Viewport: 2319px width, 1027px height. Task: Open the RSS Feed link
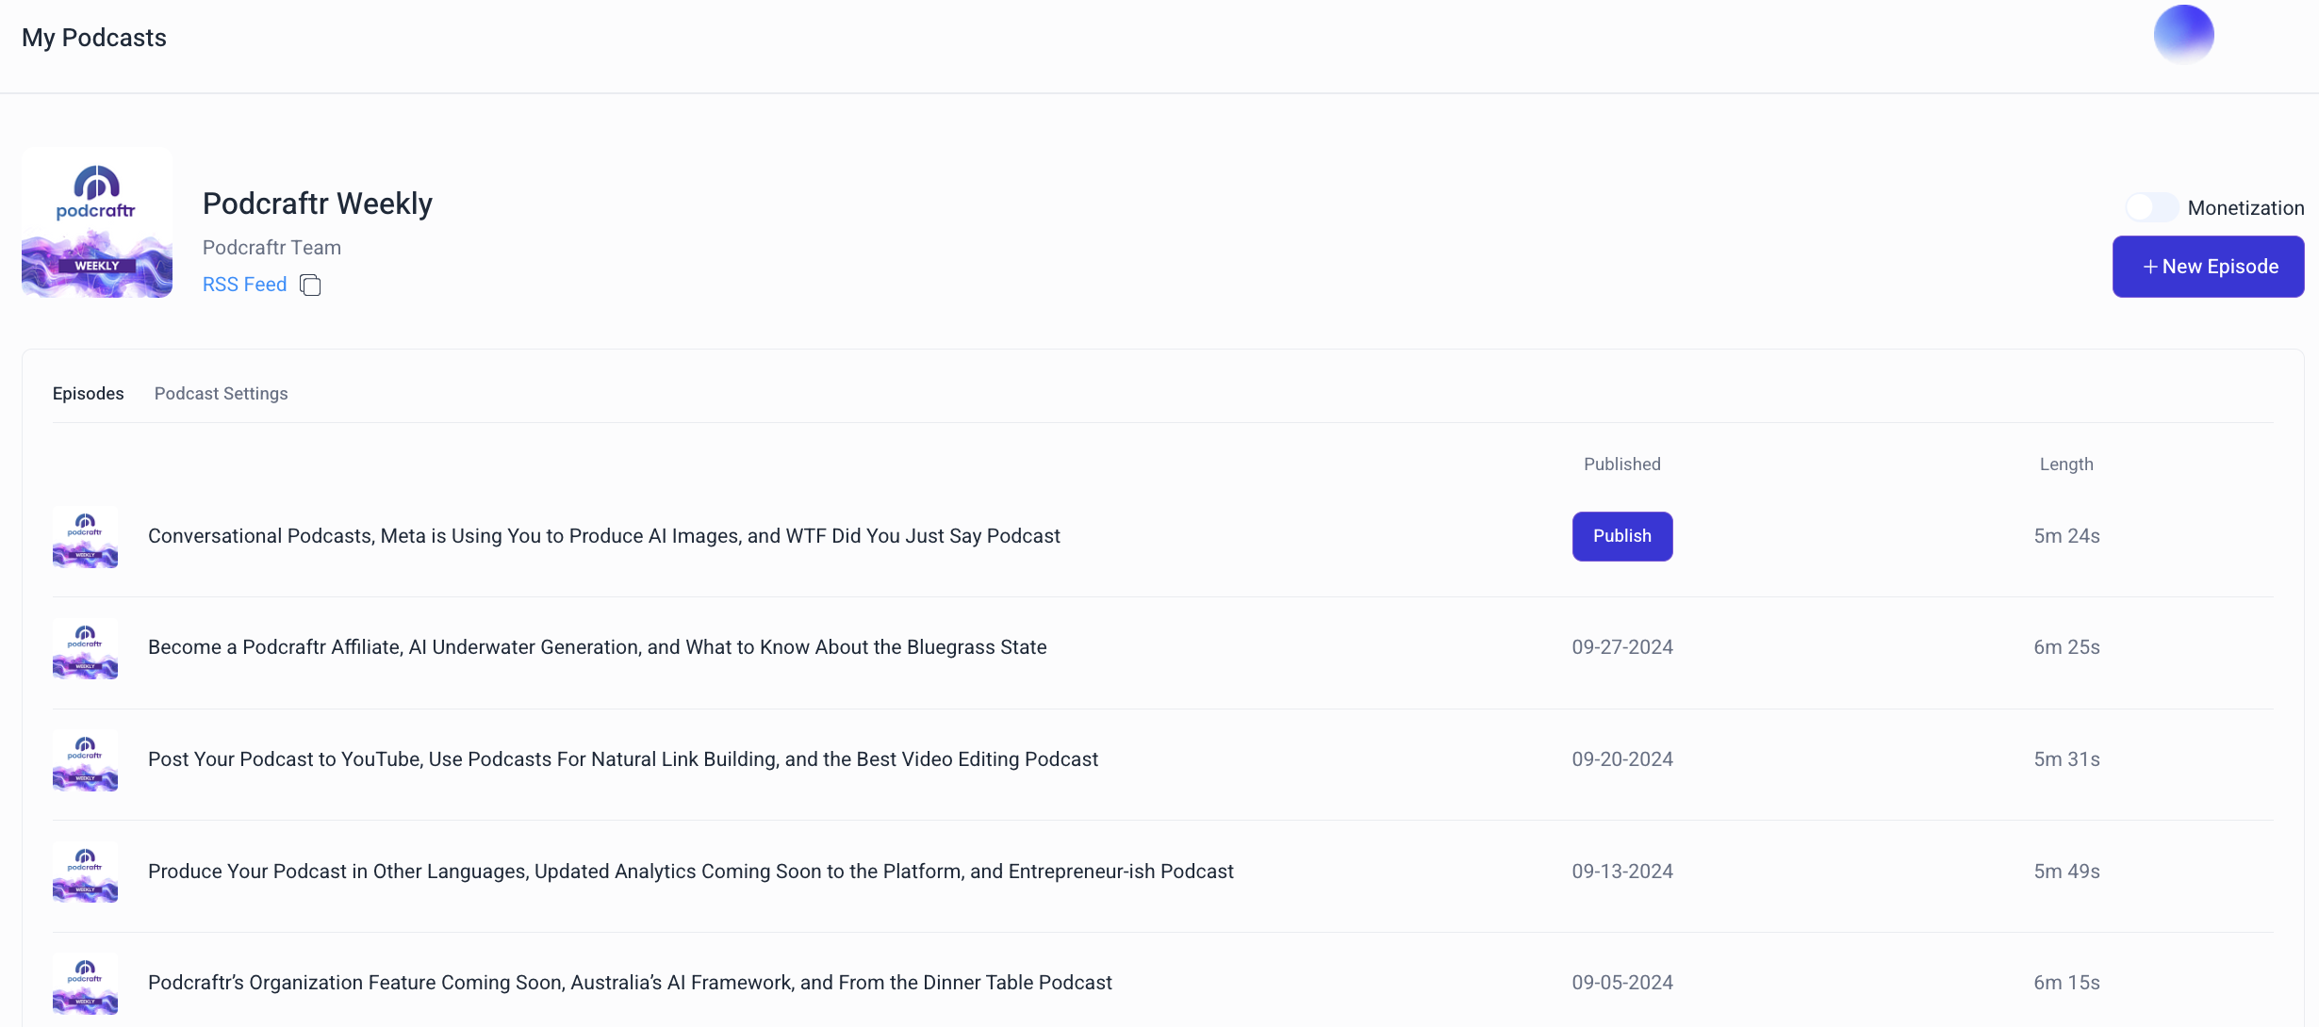point(244,285)
